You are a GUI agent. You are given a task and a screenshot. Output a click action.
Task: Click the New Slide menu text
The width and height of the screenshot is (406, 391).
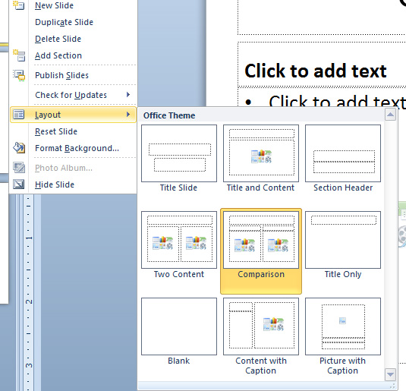coord(54,5)
